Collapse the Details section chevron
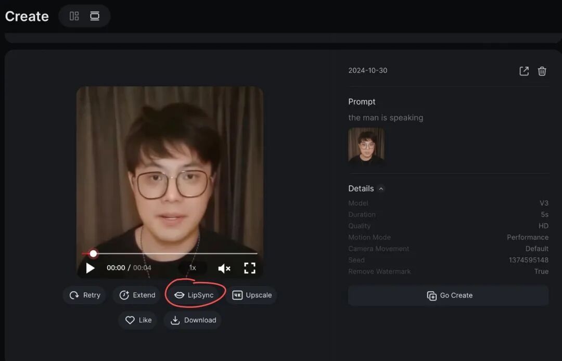562x361 pixels. (x=381, y=189)
